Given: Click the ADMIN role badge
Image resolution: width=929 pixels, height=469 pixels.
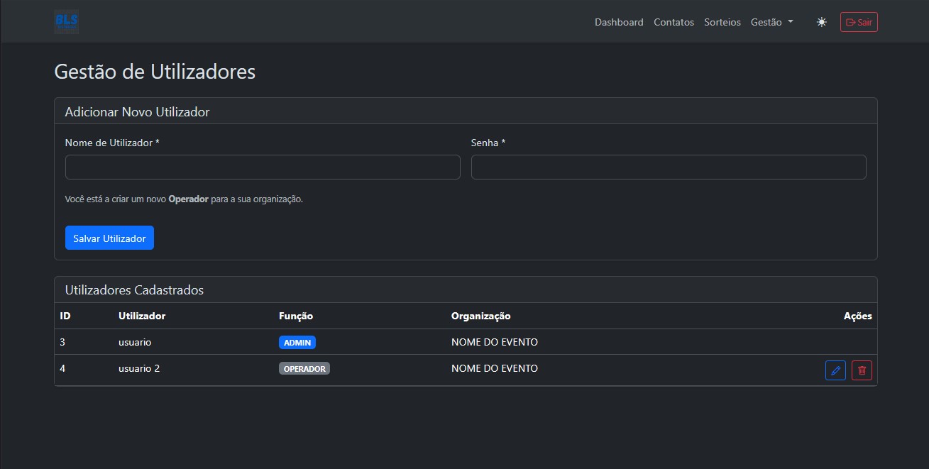Looking at the screenshot, I should click(297, 343).
